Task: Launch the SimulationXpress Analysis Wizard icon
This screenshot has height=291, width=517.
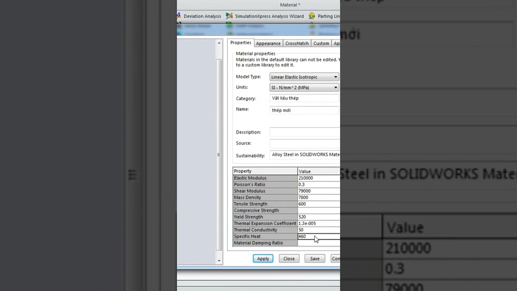Action: [x=229, y=16]
